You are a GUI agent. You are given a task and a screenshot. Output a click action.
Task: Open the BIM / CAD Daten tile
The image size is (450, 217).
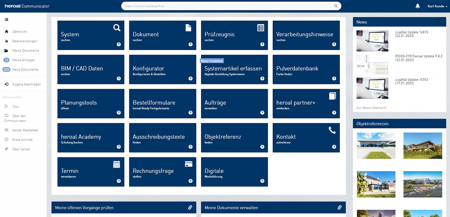tap(90, 70)
